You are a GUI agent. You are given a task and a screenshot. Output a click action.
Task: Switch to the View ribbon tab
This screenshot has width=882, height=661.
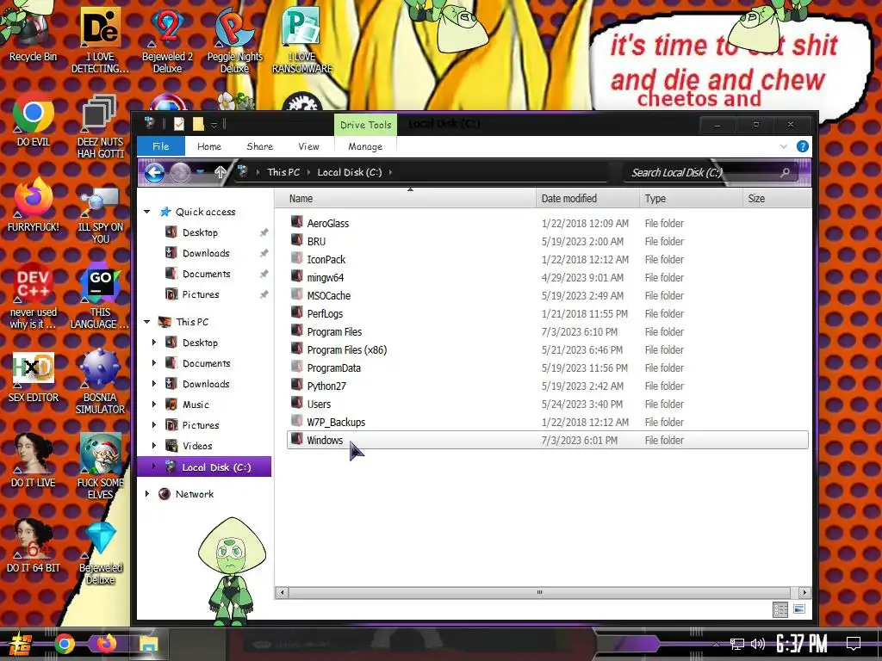pyautogui.click(x=308, y=146)
